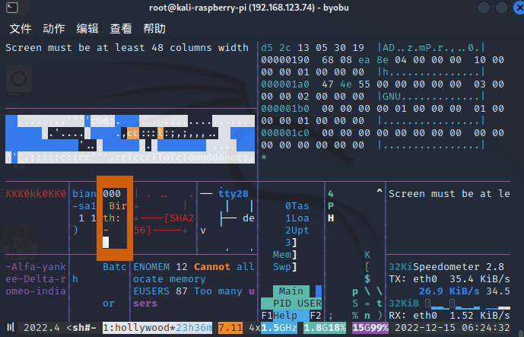Click the TX: eth0 label
524x337 pixels.
(413, 279)
